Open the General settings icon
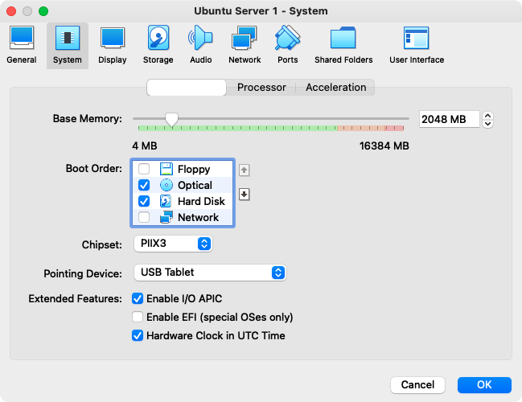Image resolution: width=522 pixels, height=402 pixels. pos(22,44)
